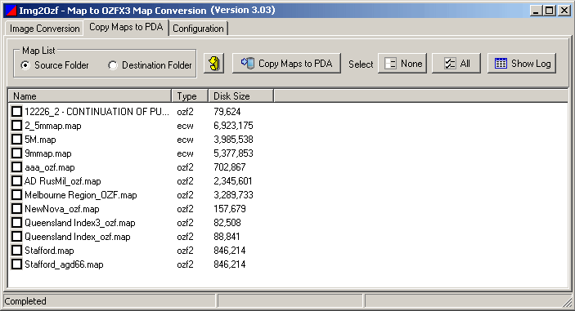Check the 12226_2 - CONTINUATION OF PU... checkbox
The height and width of the screenshot is (311, 575).
(x=16, y=112)
